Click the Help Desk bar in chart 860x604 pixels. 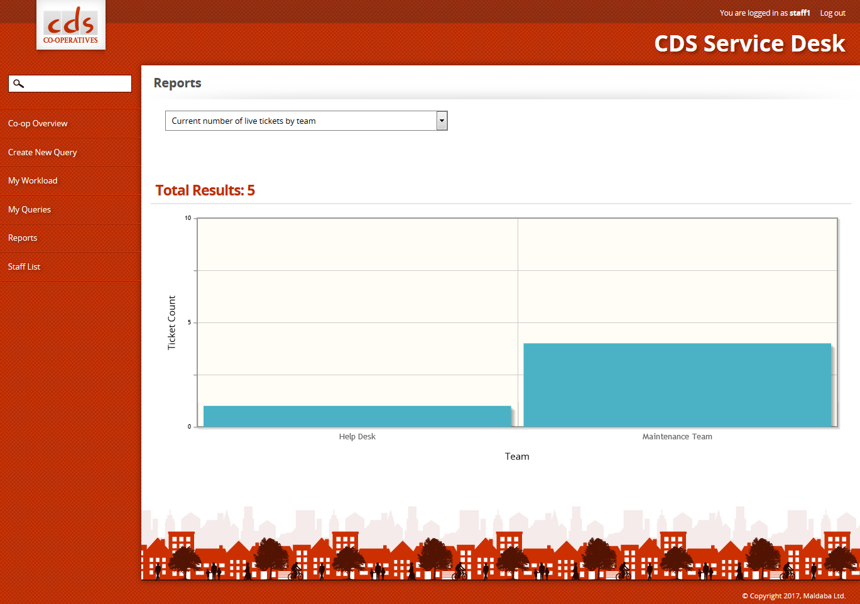coord(357,416)
